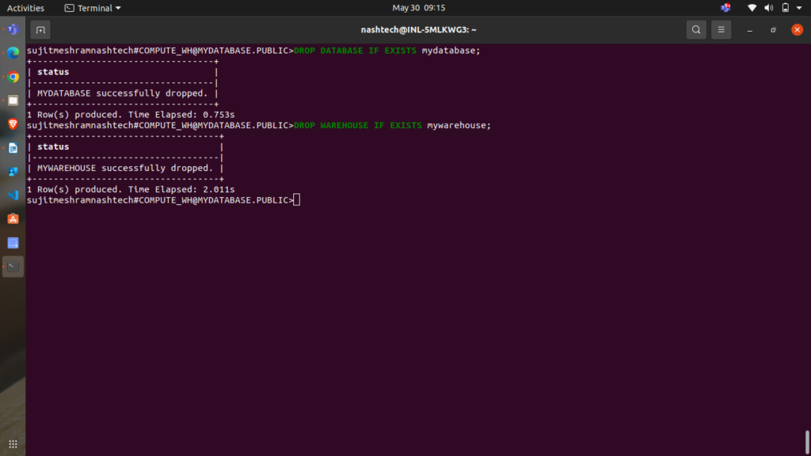
Task: Click the terminal search icon
Action: tap(695, 30)
